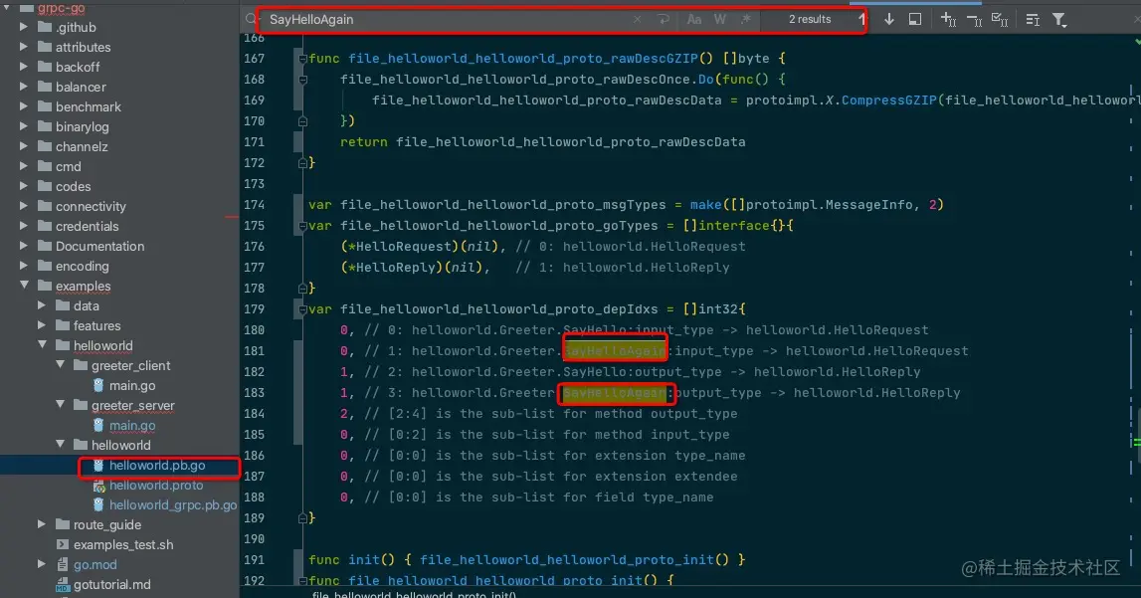The height and width of the screenshot is (598, 1141).
Task: Expand the attributes folder
Action: pyautogui.click(x=23, y=47)
